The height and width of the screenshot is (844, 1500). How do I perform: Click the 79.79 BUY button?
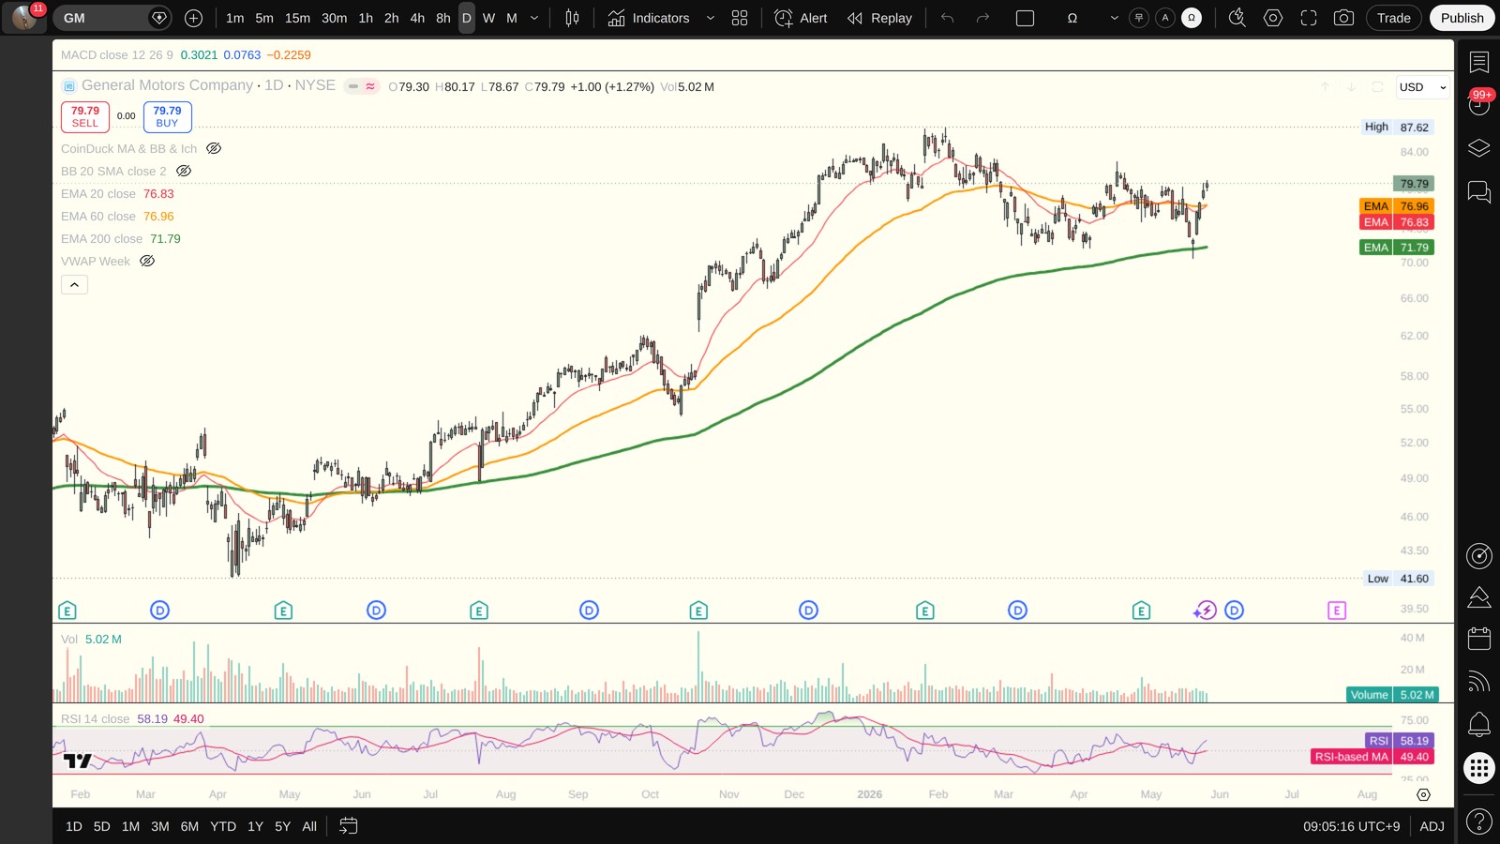pos(168,116)
